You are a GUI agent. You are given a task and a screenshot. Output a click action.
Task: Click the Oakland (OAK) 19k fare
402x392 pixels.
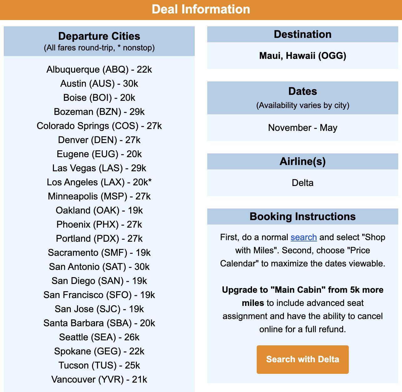[99, 210]
